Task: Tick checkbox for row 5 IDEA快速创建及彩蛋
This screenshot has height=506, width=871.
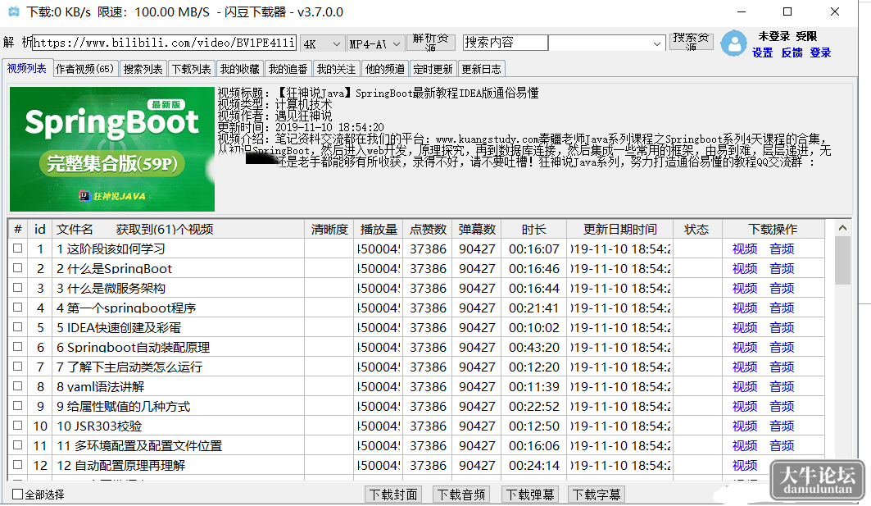Action: coord(18,327)
